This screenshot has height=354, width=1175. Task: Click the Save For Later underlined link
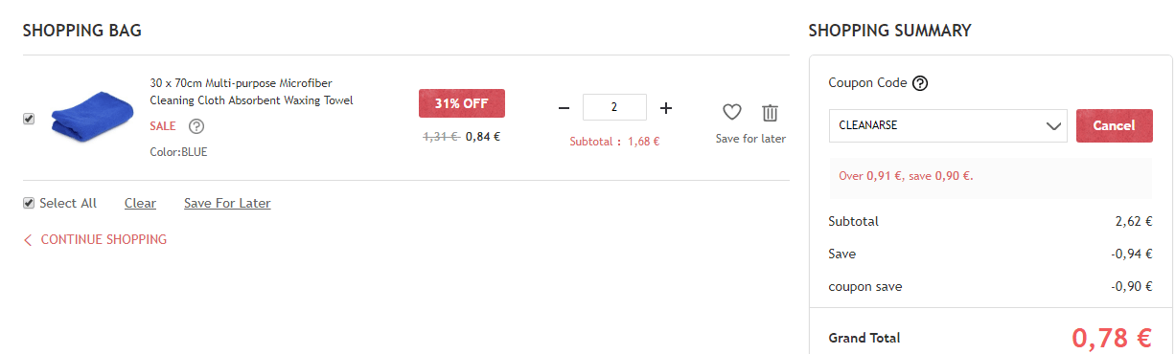point(227,203)
